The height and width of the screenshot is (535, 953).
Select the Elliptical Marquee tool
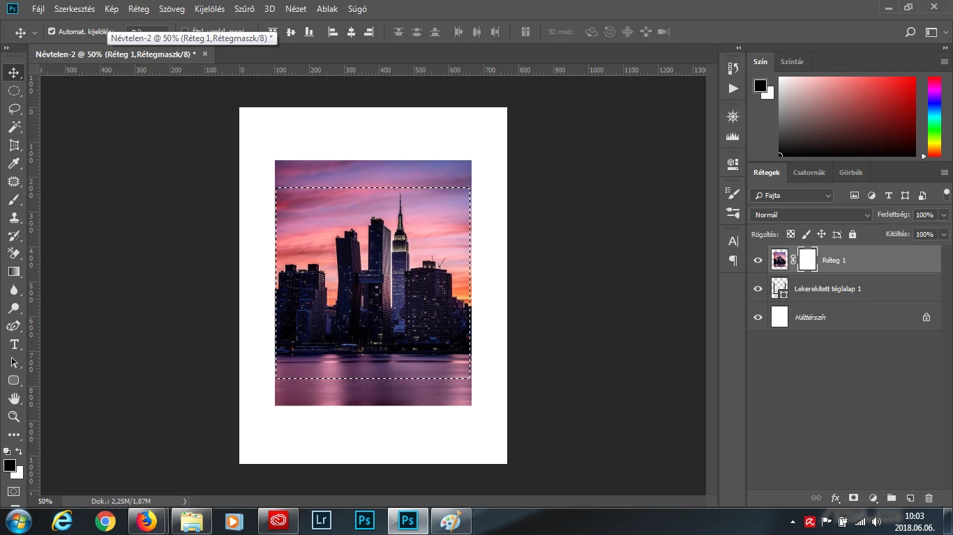tap(14, 91)
